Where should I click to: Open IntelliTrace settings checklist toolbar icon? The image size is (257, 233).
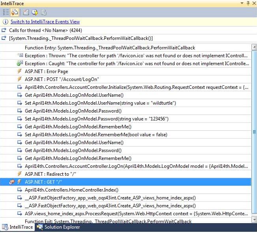click(26, 12)
